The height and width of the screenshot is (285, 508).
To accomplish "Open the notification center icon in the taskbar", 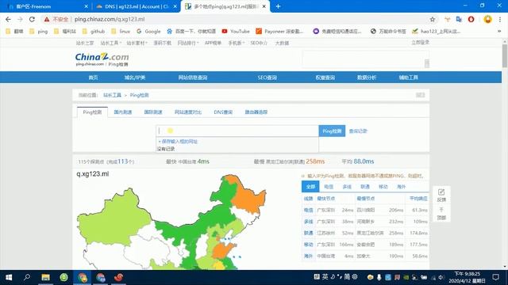I will pos(495,277).
